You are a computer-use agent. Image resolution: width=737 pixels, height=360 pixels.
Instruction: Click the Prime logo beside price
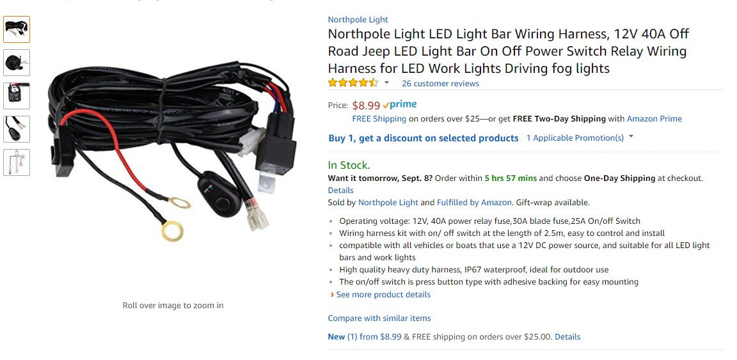[x=400, y=105]
